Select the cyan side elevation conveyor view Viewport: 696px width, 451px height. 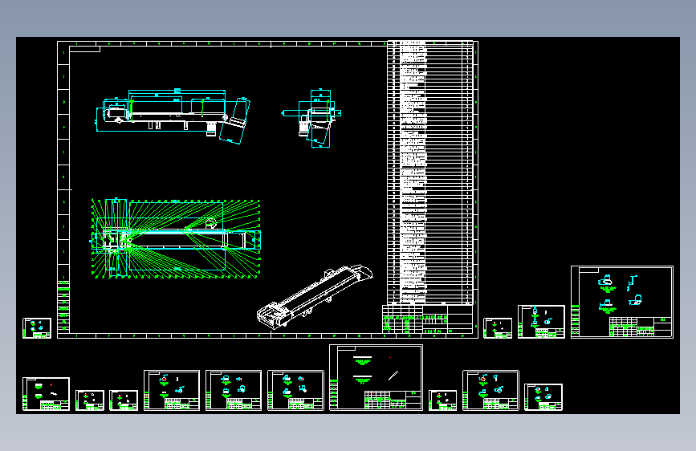click(x=173, y=116)
